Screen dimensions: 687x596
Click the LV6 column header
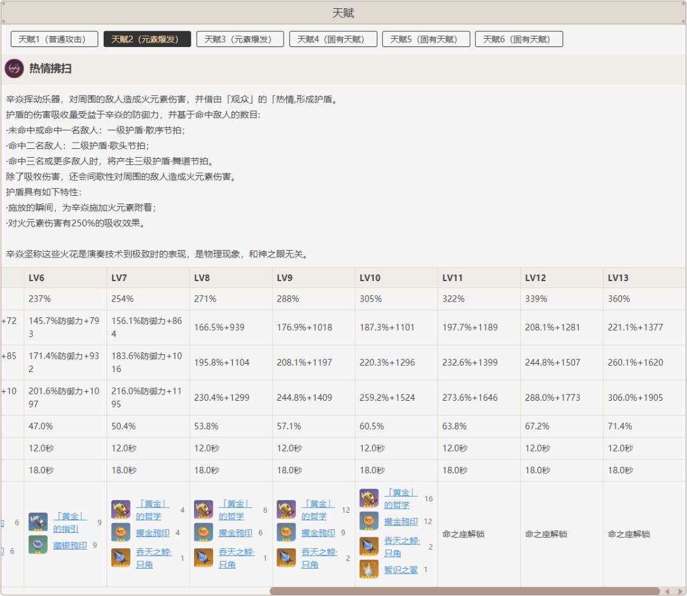pyautogui.click(x=66, y=278)
